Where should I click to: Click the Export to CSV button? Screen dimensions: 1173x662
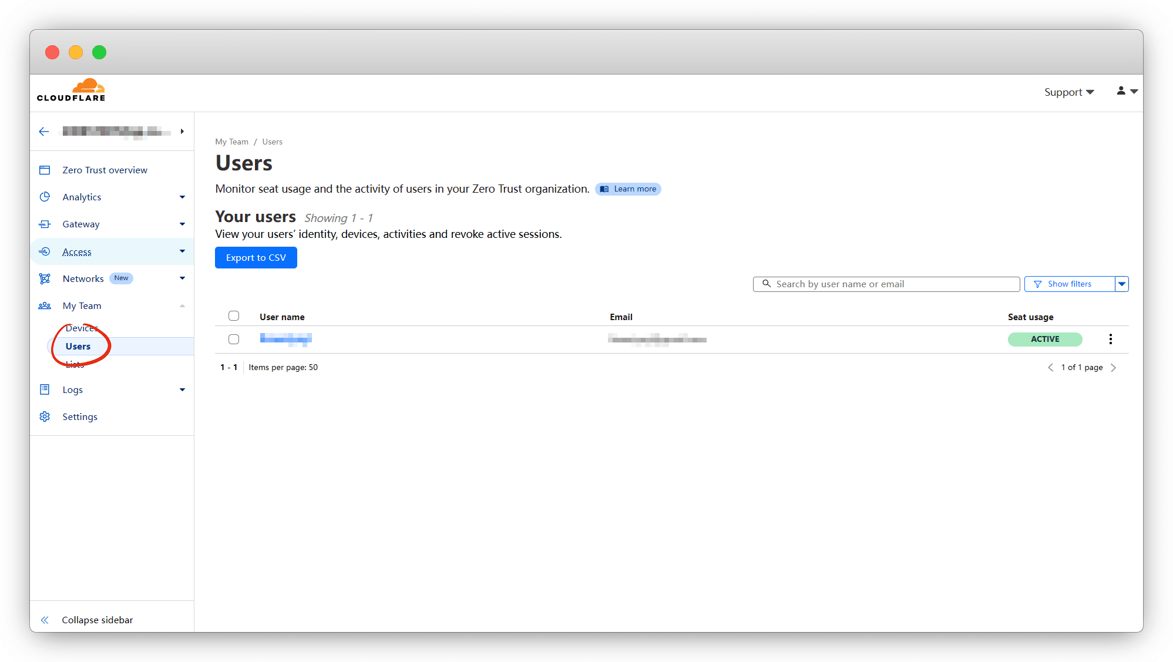(256, 257)
